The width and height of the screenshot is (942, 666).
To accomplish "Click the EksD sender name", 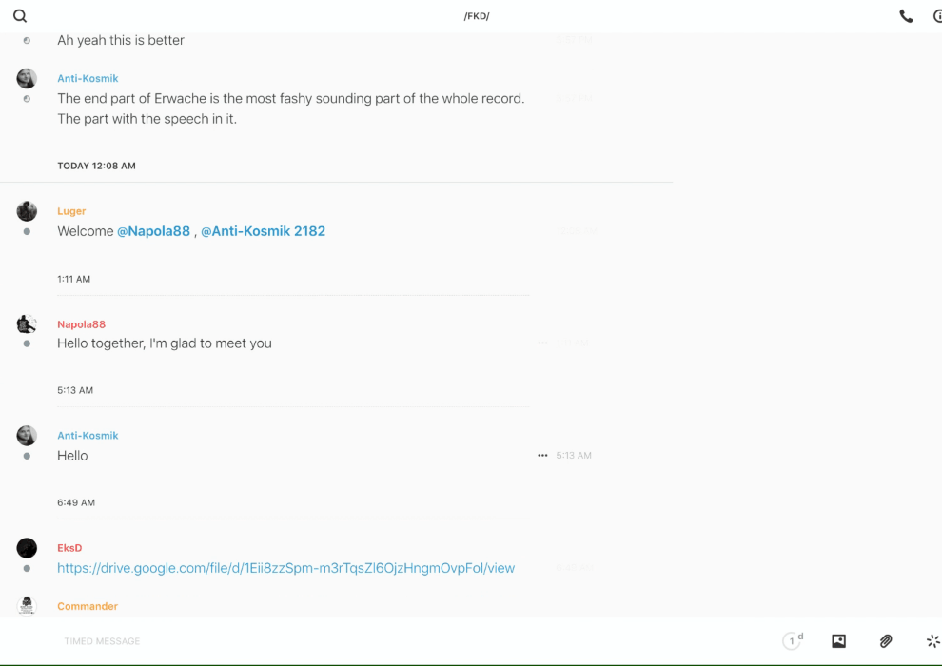I will (x=69, y=548).
